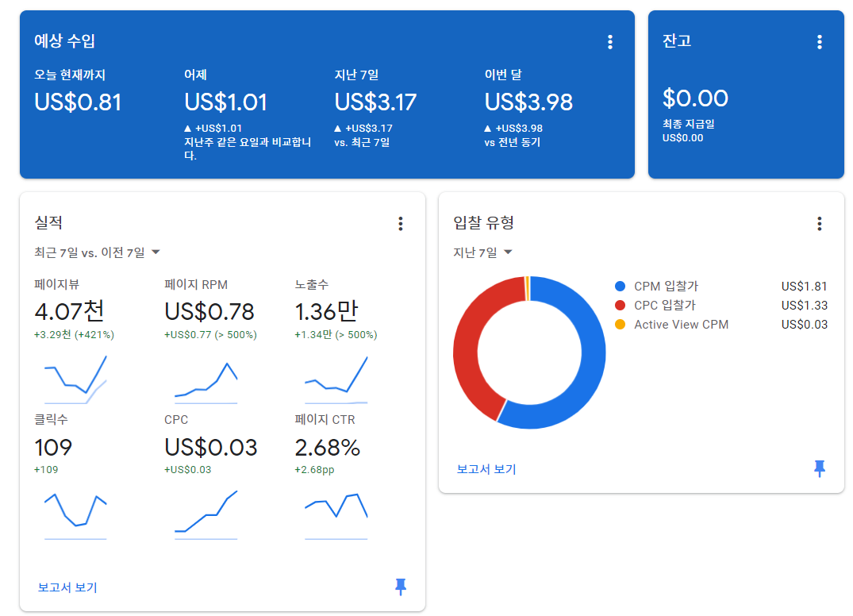Unpin the 입찰 유형 card
This screenshot has width=853, height=616.
tap(819, 468)
